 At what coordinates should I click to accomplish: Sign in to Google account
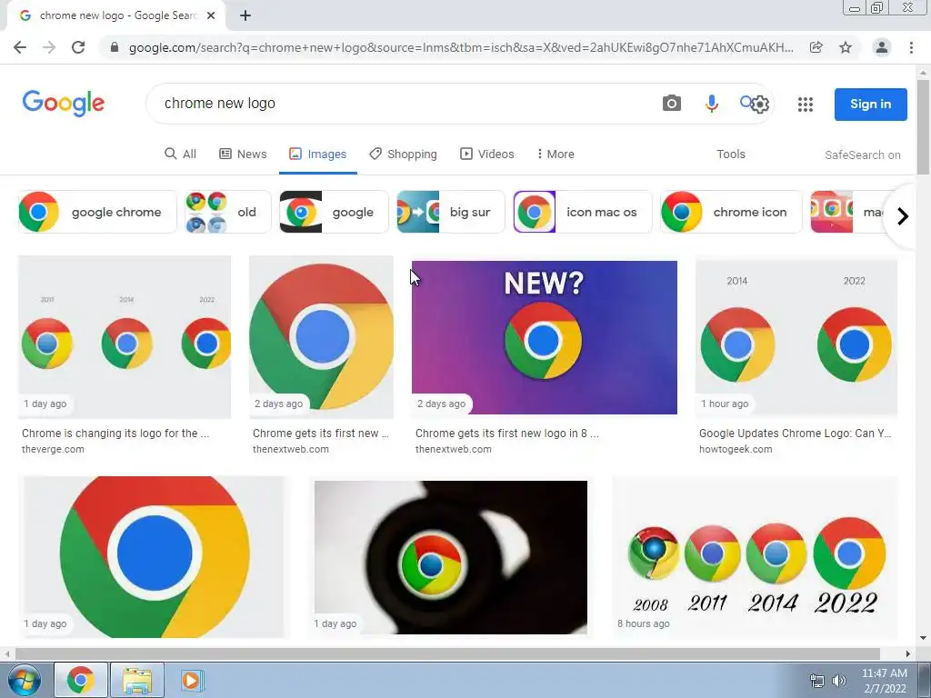(x=870, y=104)
